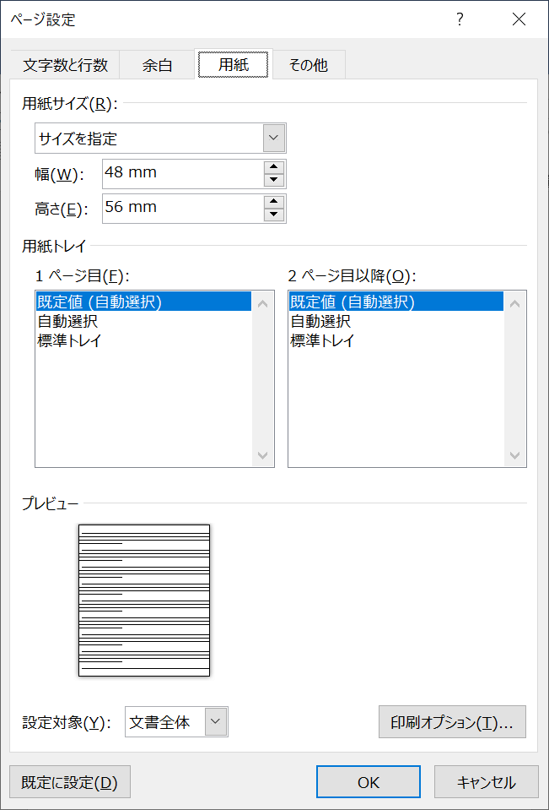Go to the その他 tab
The height and width of the screenshot is (810, 549).
click(x=309, y=66)
